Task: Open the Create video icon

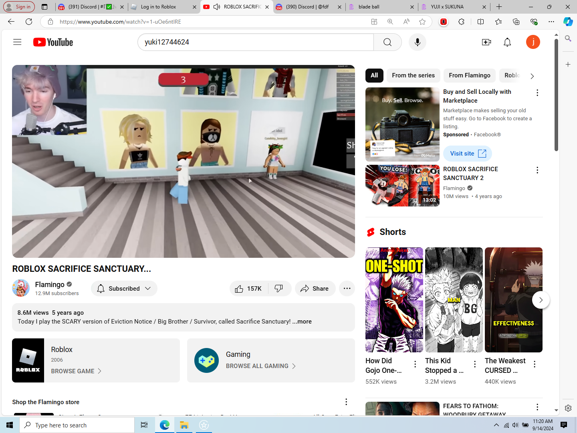Action: [486, 42]
